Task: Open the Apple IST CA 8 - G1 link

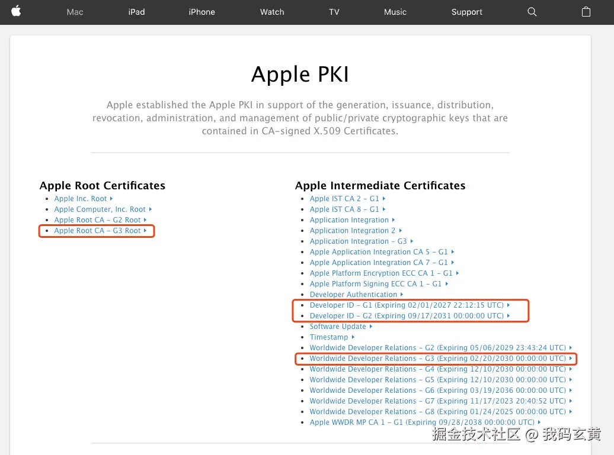Action: (348, 209)
